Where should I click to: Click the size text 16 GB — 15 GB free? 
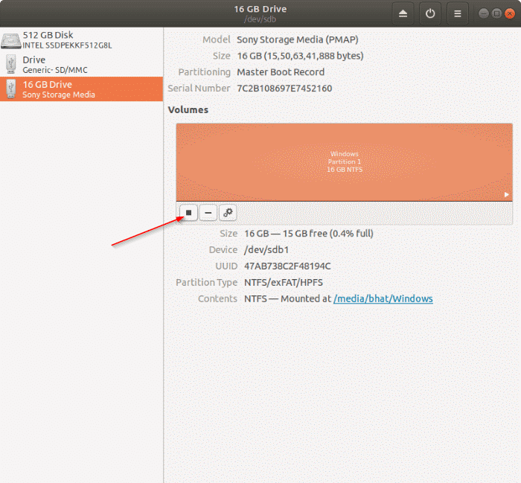coord(309,234)
